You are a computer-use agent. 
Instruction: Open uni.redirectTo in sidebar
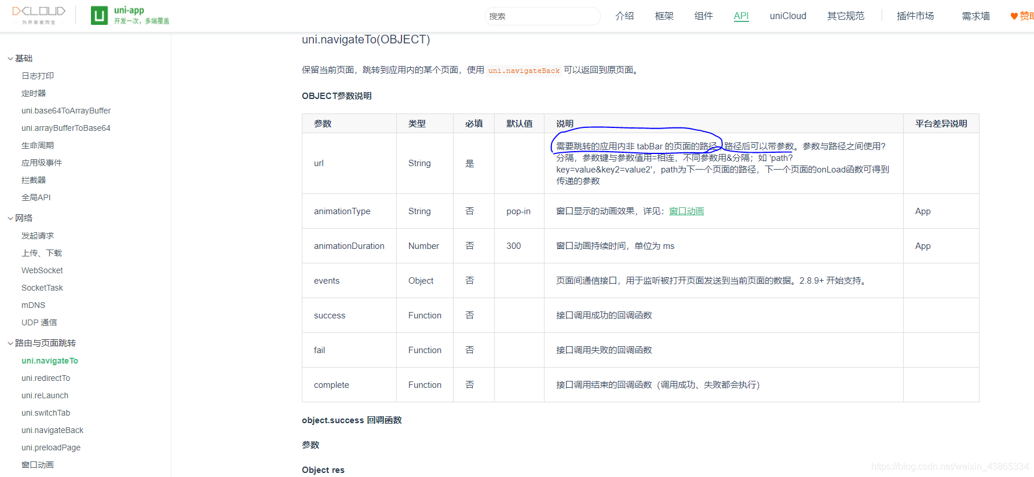click(x=46, y=378)
